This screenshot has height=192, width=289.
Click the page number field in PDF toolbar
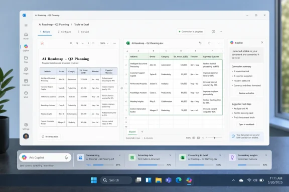(x=88, y=43)
